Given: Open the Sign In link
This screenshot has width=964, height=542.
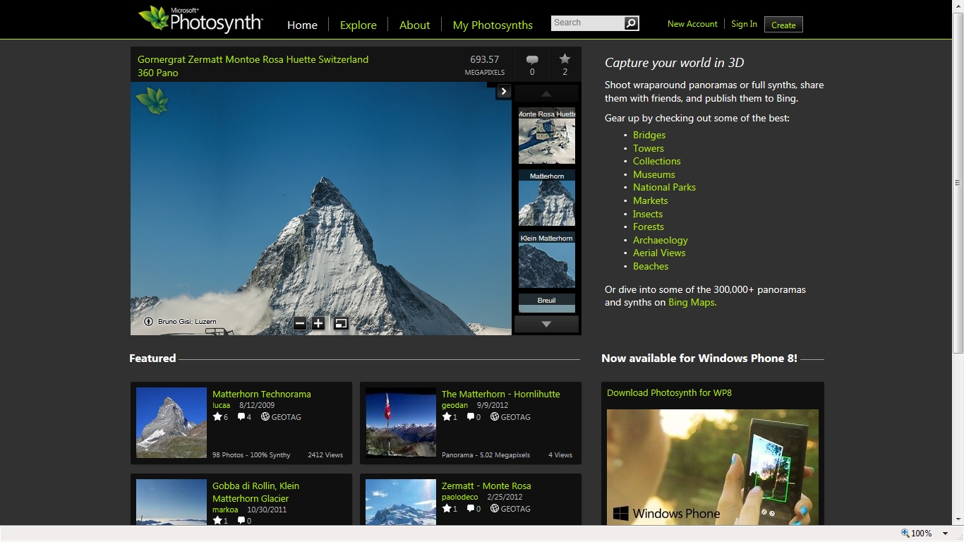Looking at the screenshot, I should [x=744, y=24].
